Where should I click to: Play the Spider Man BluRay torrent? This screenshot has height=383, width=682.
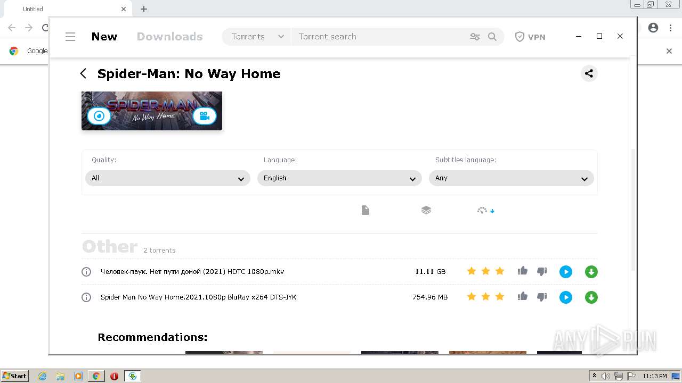[x=566, y=297]
